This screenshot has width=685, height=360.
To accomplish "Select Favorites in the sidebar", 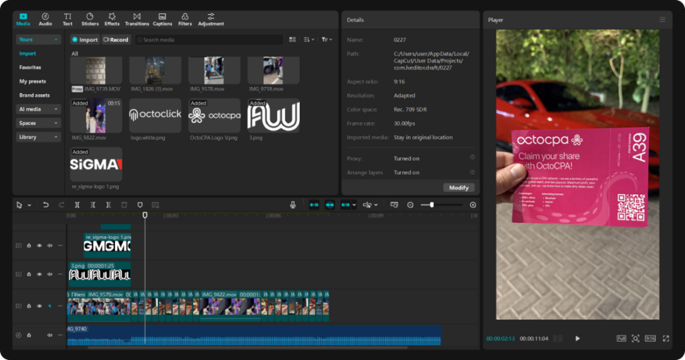I will (x=30, y=68).
